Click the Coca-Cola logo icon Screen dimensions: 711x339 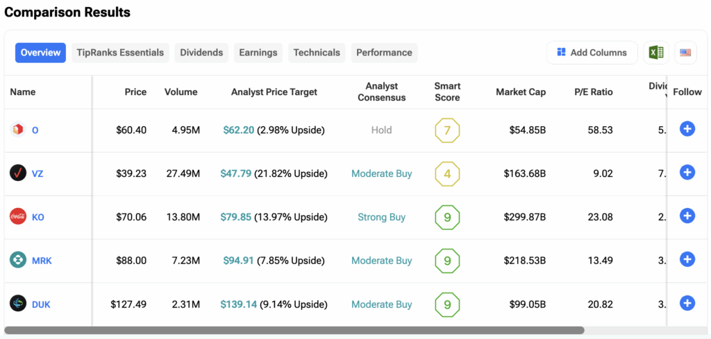(18, 217)
